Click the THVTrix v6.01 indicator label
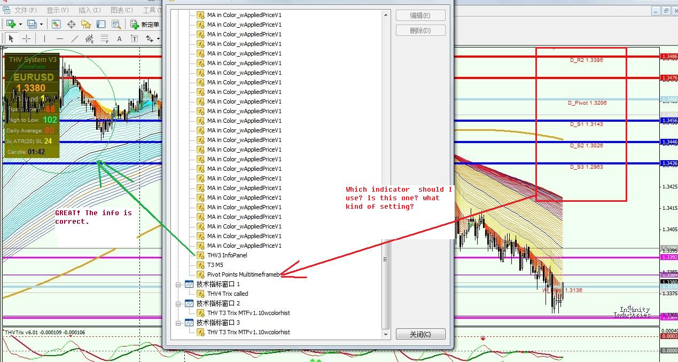This screenshot has width=678, height=362. [x=44, y=332]
